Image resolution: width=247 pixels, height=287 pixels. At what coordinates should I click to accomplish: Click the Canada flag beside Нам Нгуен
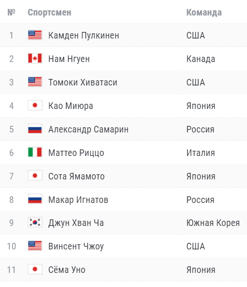pos(35,58)
